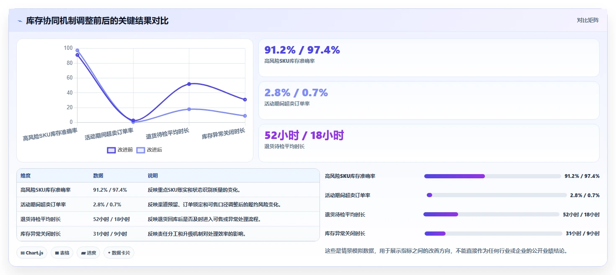Screen dimensions: 616x275
Task: Click the 高风险SKU库存准确率 progress bar
Action: (492, 176)
